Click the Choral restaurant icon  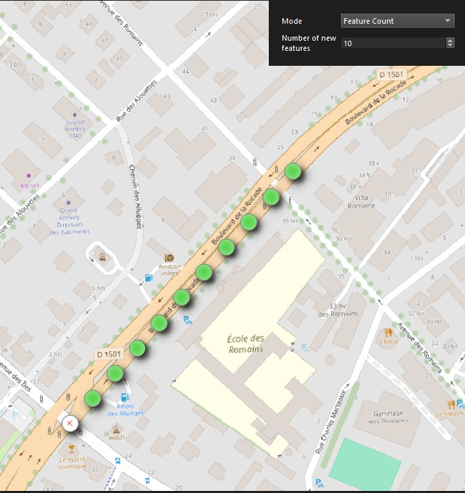[388, 333]
